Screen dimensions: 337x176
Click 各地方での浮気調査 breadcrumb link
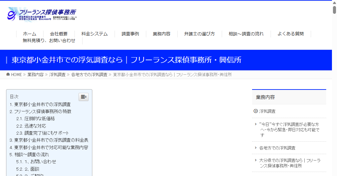coord(89,75)
